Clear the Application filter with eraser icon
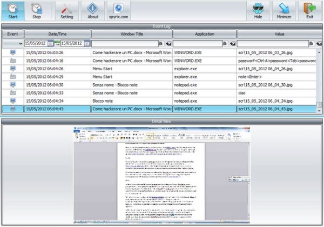This screenshot has width=324, height=227. pos(232,43)
